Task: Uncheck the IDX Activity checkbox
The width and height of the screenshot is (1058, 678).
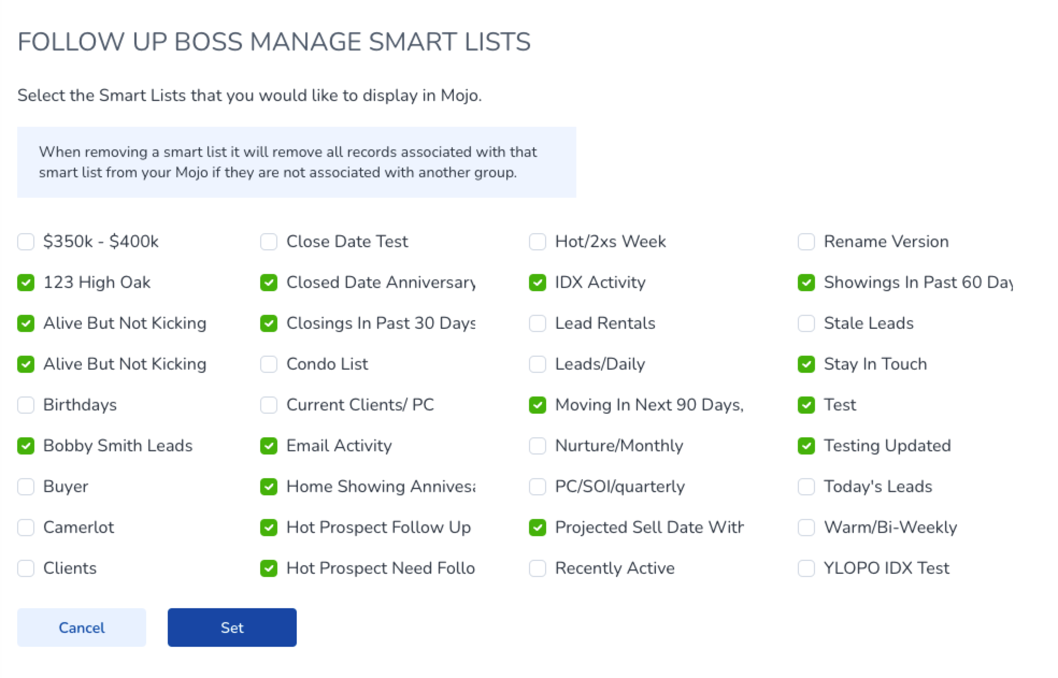Action: click(x=538, y=283)
